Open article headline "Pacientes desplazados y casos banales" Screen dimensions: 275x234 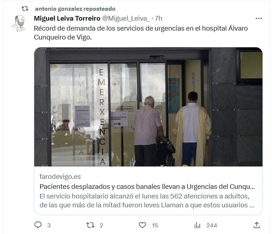click(x=147, y=187)
